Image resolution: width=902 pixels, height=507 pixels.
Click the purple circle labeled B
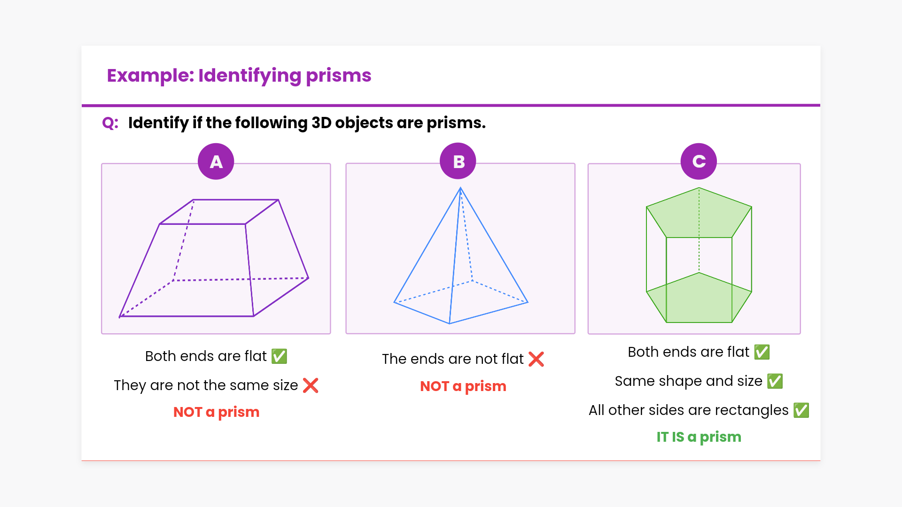(458, 161)
